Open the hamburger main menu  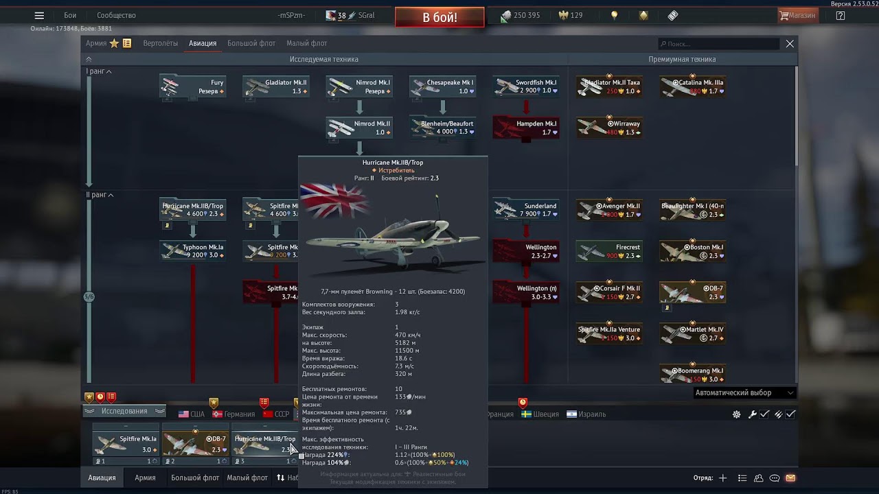(x=39, y=15)
